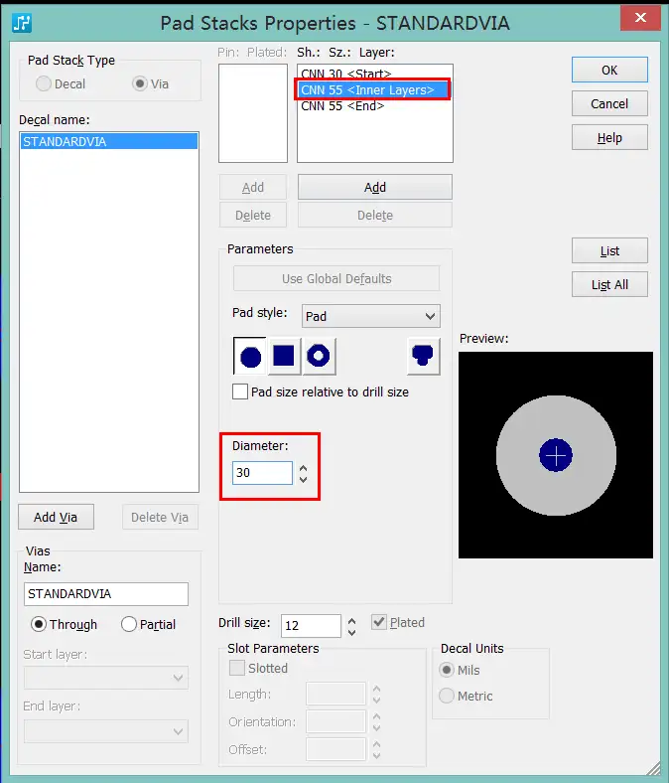Click the Diameter input field
This screenshot has height=783, width=669.
[262, 472]
